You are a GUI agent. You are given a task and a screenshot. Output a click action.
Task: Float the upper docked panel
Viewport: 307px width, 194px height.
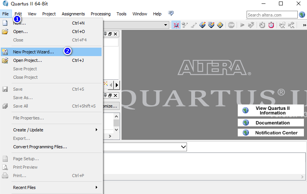110,34
